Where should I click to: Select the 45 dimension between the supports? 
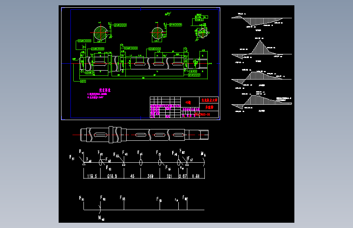pyautogui.click(x=132, y=176)
